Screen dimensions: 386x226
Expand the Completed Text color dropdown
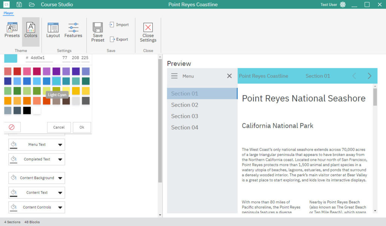point(60,159)
